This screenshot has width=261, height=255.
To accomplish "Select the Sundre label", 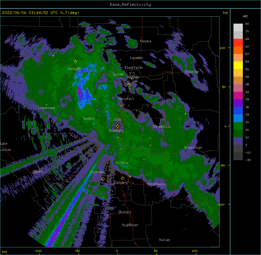I will click(88, 118).
